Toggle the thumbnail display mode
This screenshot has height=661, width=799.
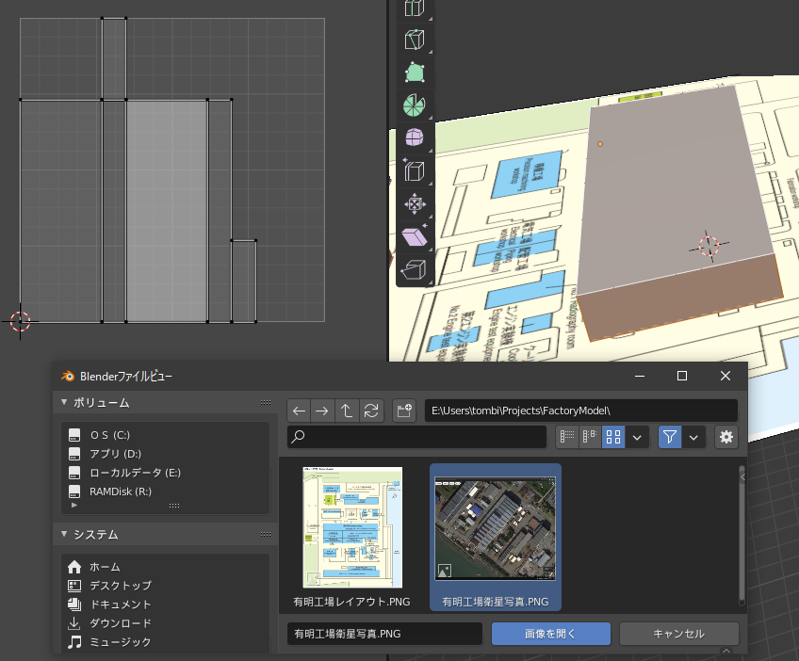[x=612, y=437]
